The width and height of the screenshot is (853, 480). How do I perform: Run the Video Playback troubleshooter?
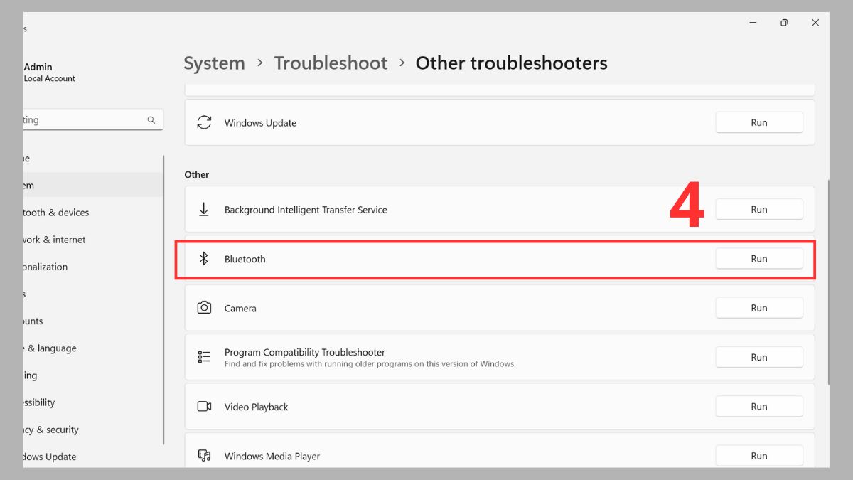[758, 406]
